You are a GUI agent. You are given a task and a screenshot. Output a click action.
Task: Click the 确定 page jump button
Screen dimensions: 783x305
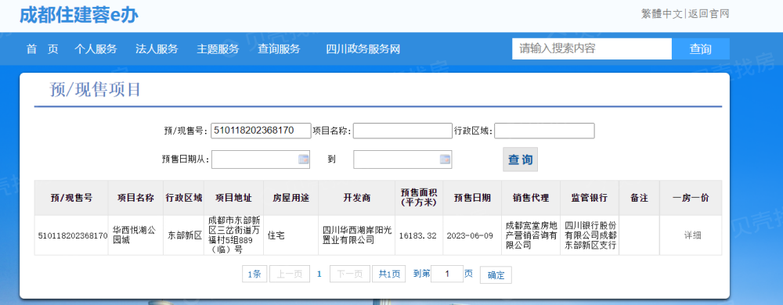pyautogui.click(x=496, y=274)
